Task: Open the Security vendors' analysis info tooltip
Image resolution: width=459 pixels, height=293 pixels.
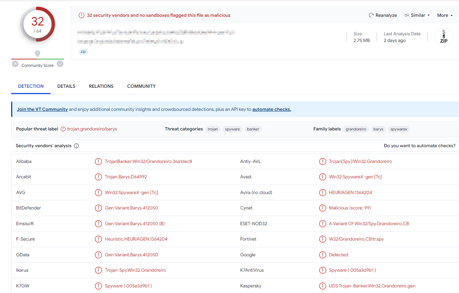Action: 76,146
